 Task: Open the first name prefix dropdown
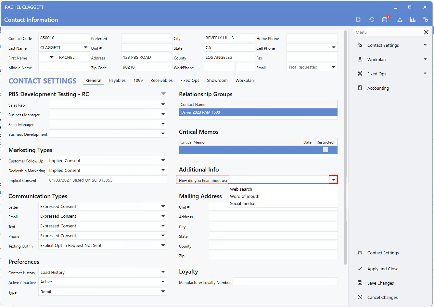(x=52, y=57)
